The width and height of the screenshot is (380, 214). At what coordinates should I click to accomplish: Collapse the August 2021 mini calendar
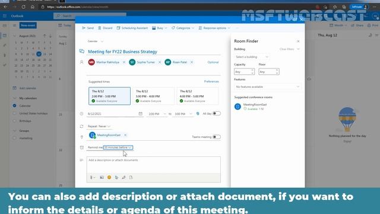[x=14, y=36]
